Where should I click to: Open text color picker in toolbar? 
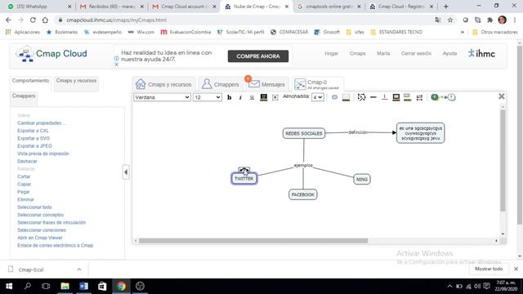263,97
